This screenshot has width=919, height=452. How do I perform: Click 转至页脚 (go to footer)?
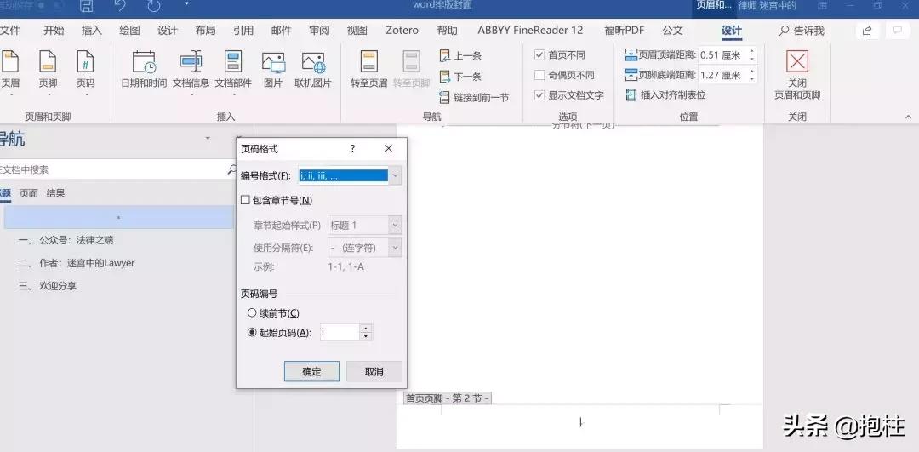[x=411, y=69]
